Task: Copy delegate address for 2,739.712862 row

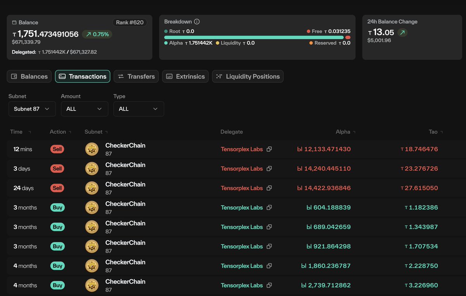Action: [269, 285]
